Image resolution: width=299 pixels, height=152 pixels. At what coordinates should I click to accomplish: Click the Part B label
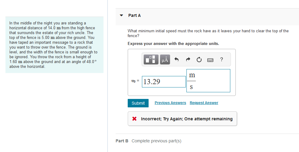[122, 141]
